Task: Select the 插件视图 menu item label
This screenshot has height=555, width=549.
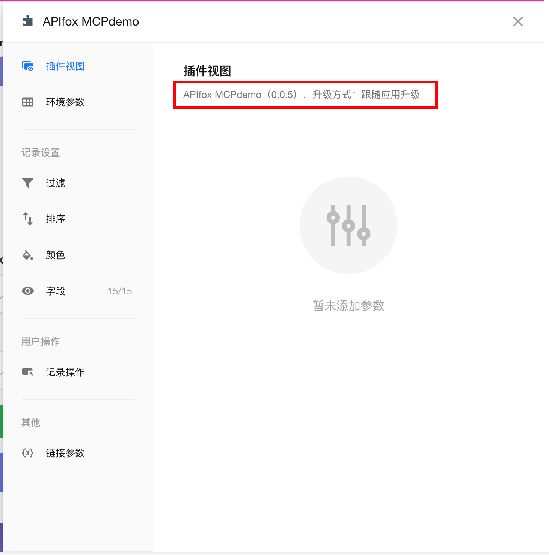Action: point(65,66)
